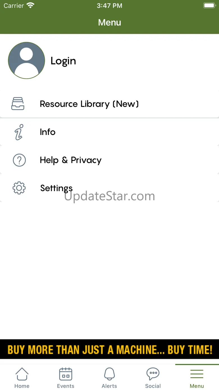219x390 pixels.
Task: Click the Settings gear icon
Action: click(19, 188)
